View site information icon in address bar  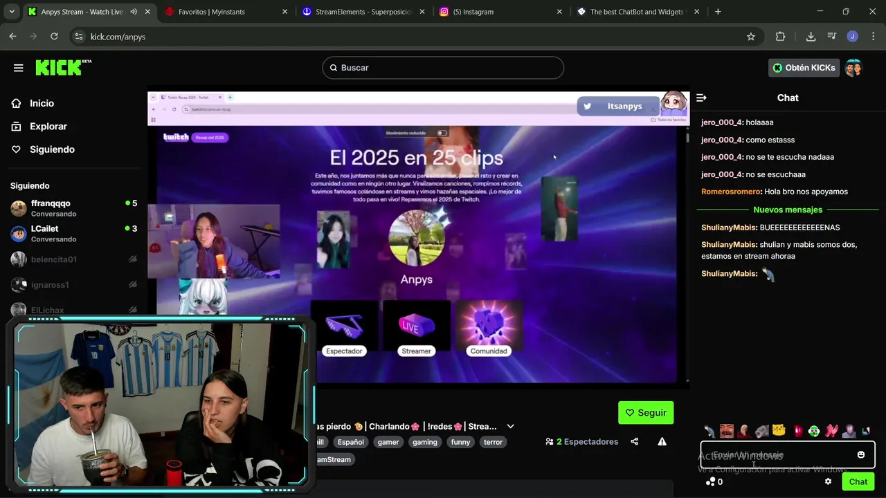pyautogui.click(x=78, y=37)
